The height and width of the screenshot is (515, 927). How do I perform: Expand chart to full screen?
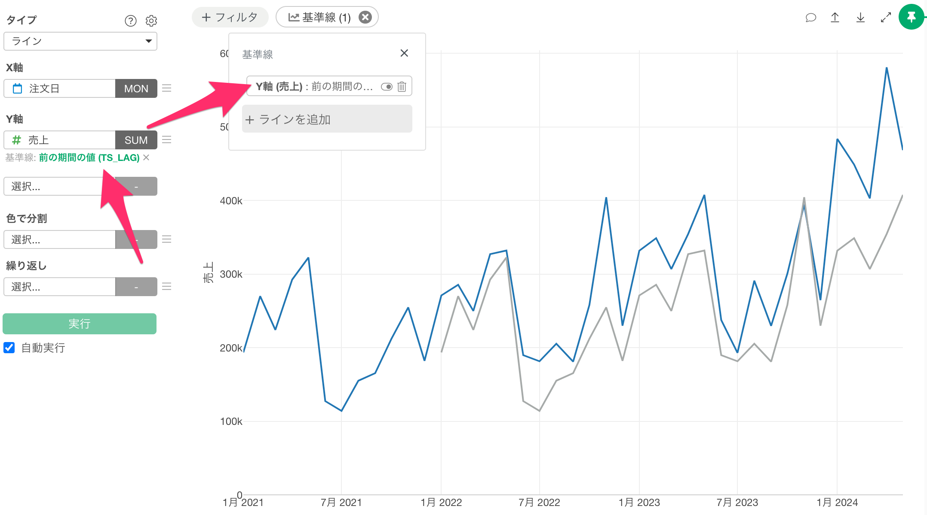[x=886, y=18]
